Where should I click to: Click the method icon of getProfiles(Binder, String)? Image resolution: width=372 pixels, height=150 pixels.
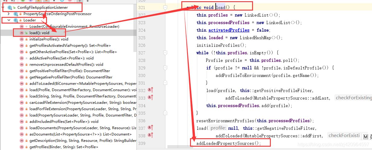pyautogui.click(x=22, y=147)
